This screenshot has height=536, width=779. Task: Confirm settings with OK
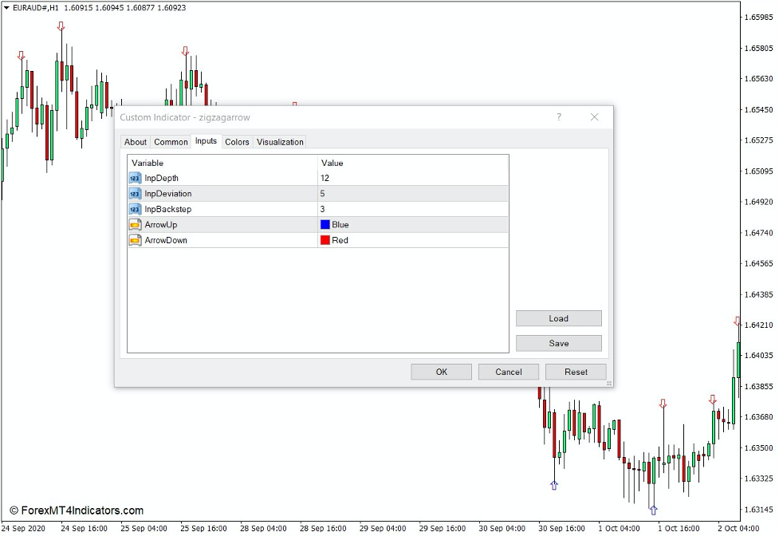(441, 371)
